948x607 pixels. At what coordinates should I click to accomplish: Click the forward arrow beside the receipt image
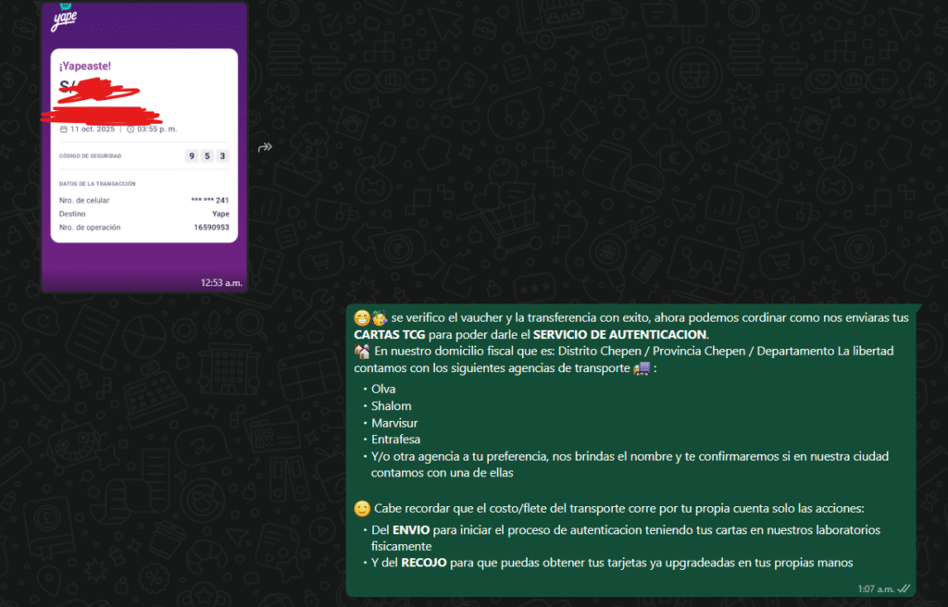[x=266, y=147]
